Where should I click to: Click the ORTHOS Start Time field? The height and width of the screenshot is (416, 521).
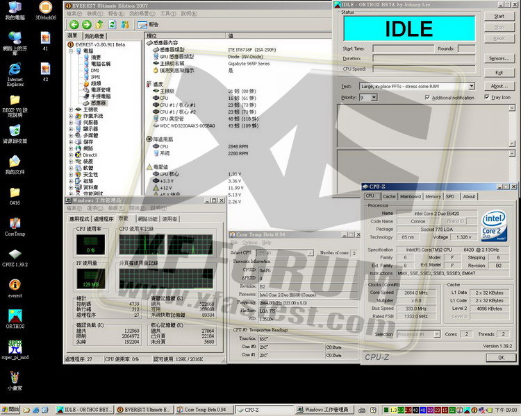click(x=404, y=49)
